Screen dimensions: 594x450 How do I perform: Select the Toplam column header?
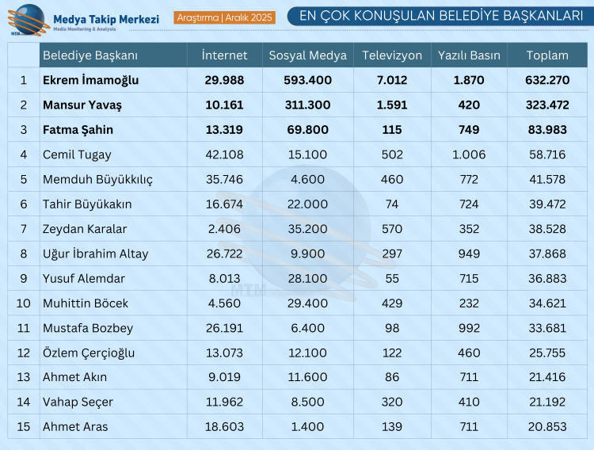(x=547, y=55)
